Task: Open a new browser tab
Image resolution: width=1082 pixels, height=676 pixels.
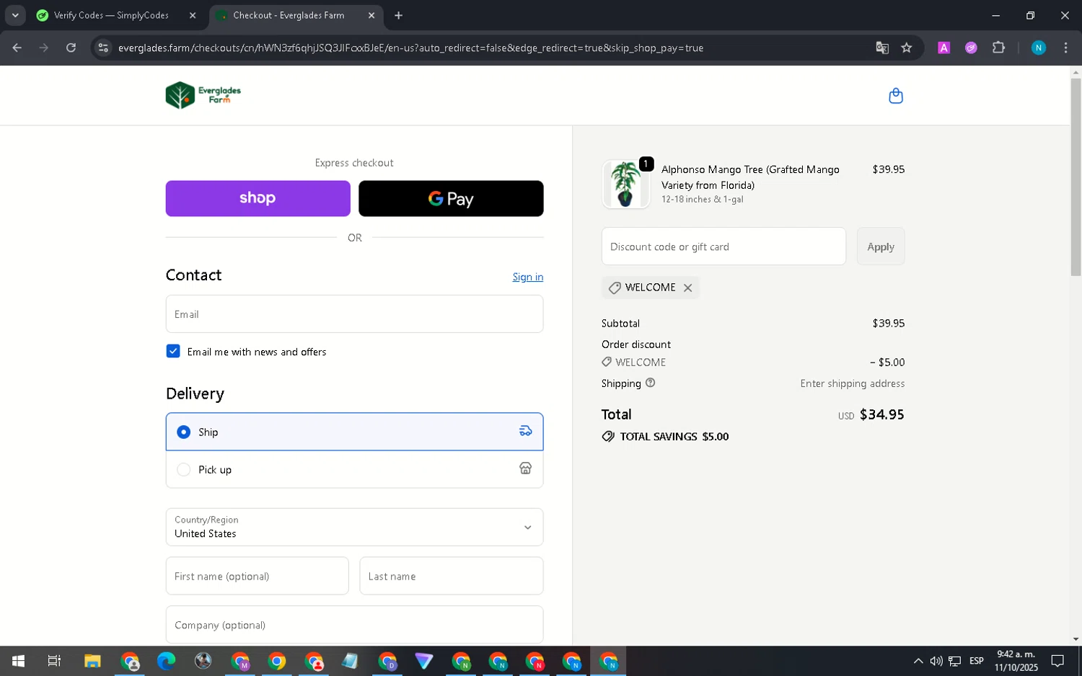Action: tap(398, 15)
